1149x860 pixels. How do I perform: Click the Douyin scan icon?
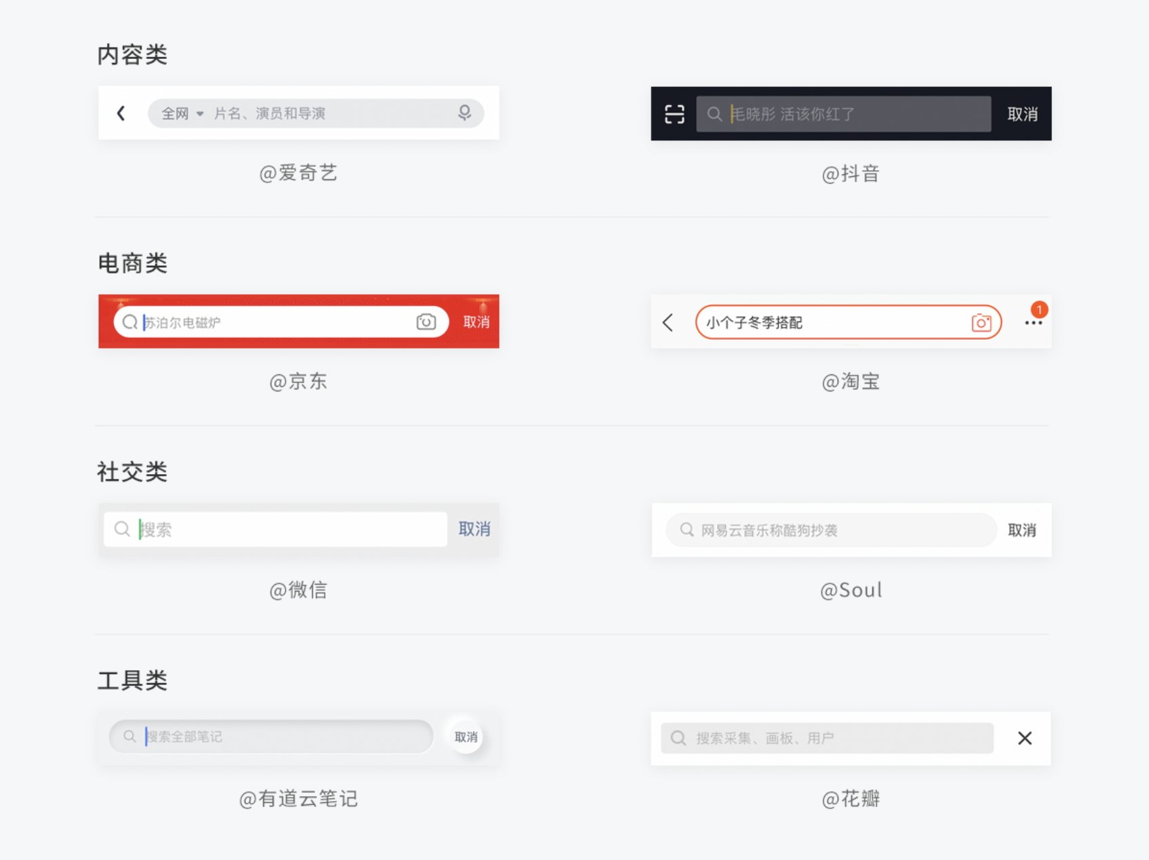pos(674,114)
